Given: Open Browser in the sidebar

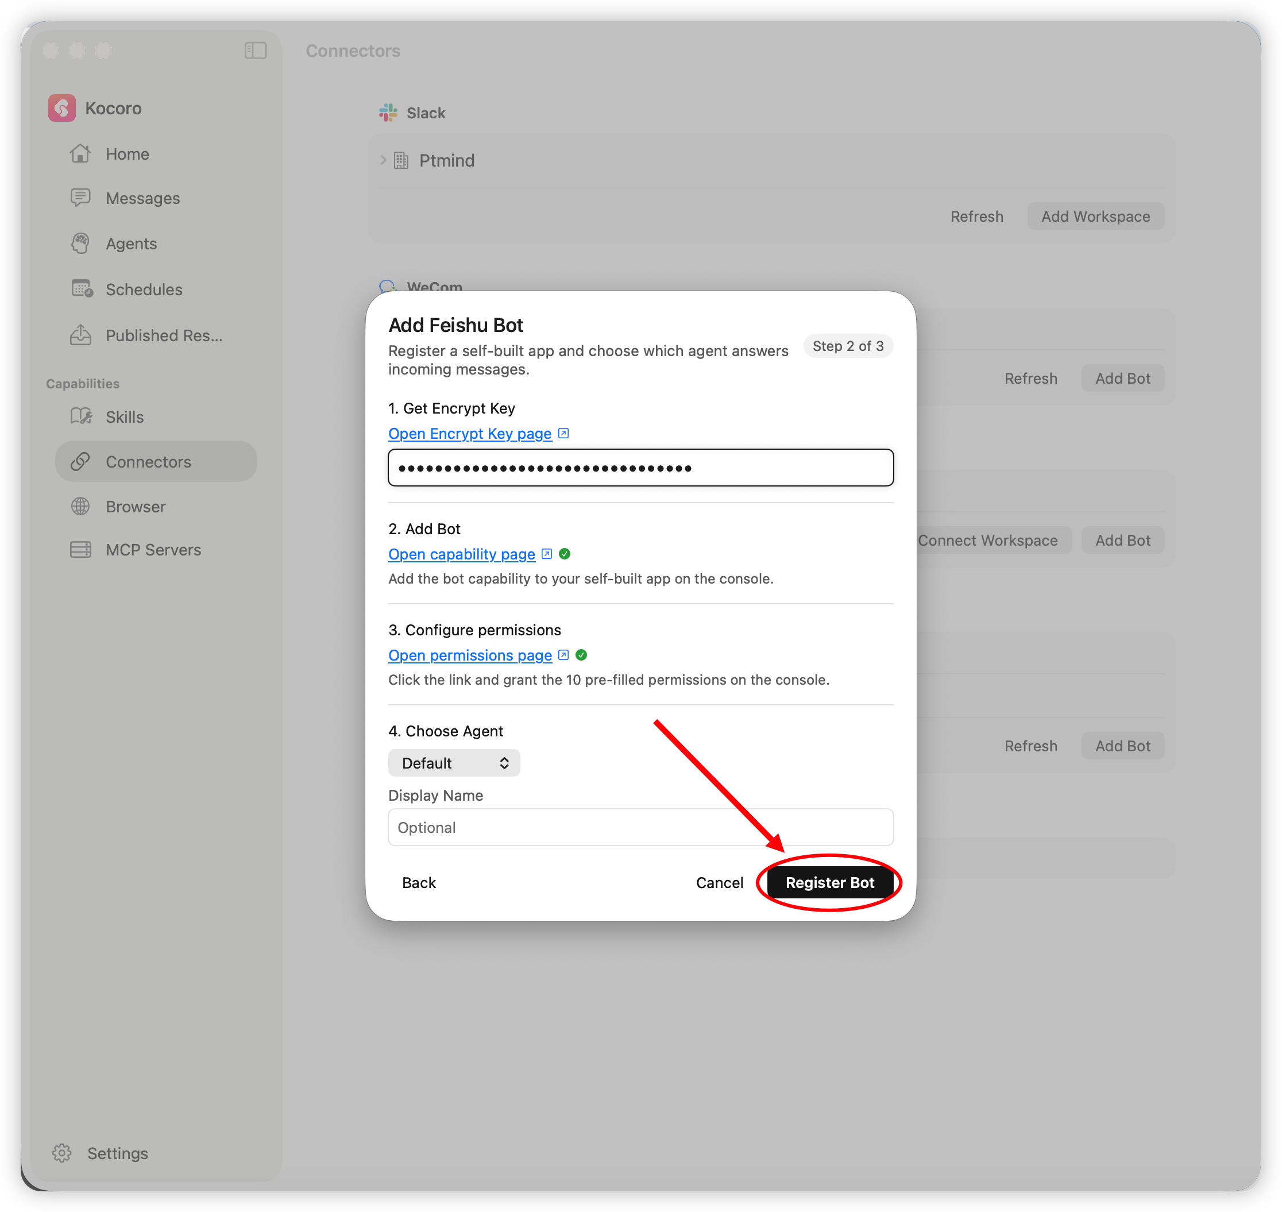Looking at the screenshot, I should click(x=156, y=507).
